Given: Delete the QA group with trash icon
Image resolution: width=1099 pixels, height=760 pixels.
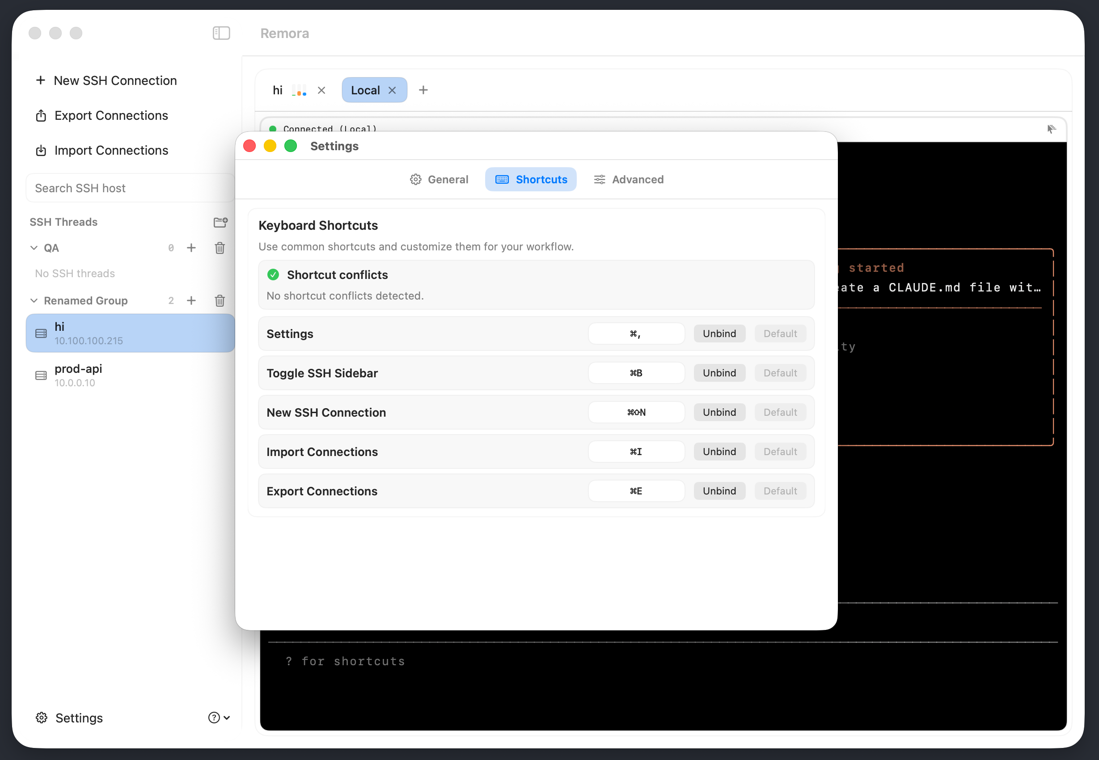Looking at the screenshot, I should click(x=220, y=248).
